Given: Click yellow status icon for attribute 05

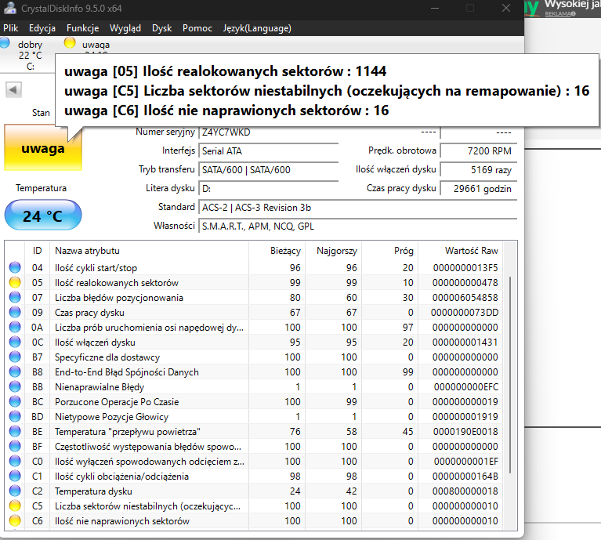Looking at the screenshot, I should click(15, 282).
